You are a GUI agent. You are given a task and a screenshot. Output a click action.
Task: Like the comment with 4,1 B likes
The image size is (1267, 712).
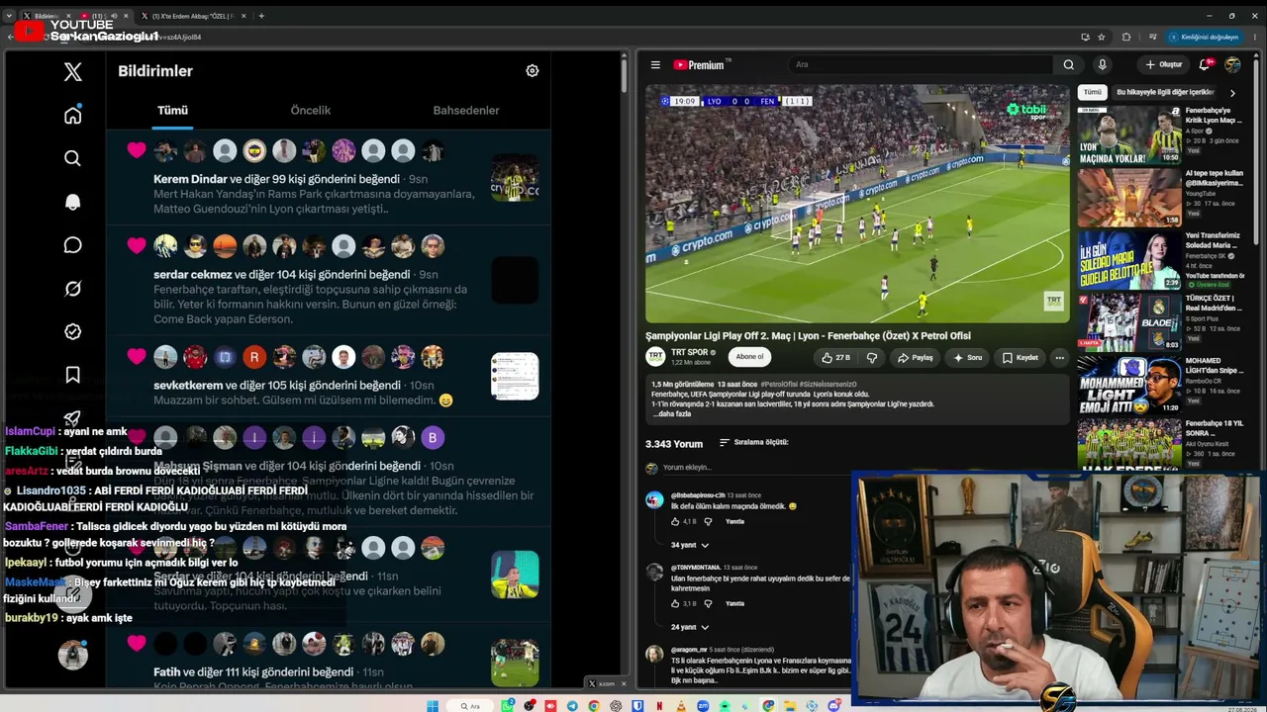click(x=676, y=521)
